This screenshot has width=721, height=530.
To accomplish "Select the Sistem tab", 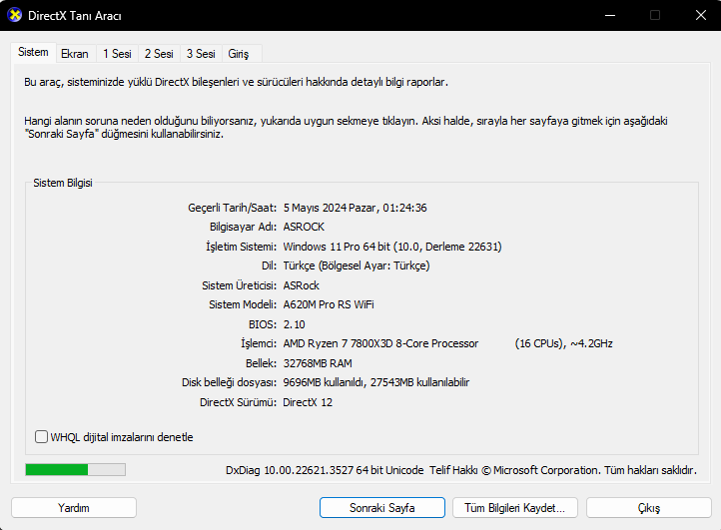I will pyautogui.click(x=33, y=52).
